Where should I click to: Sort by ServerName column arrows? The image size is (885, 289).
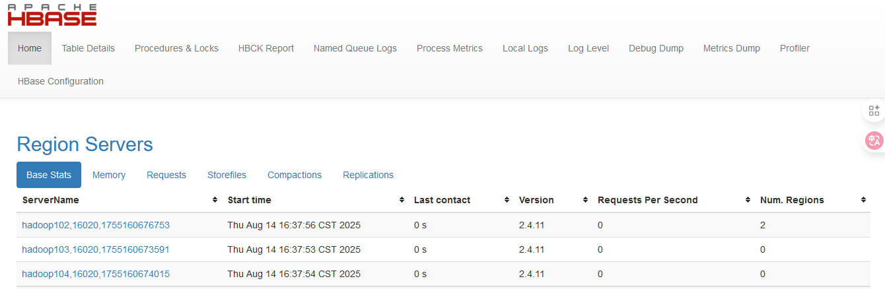215,200
